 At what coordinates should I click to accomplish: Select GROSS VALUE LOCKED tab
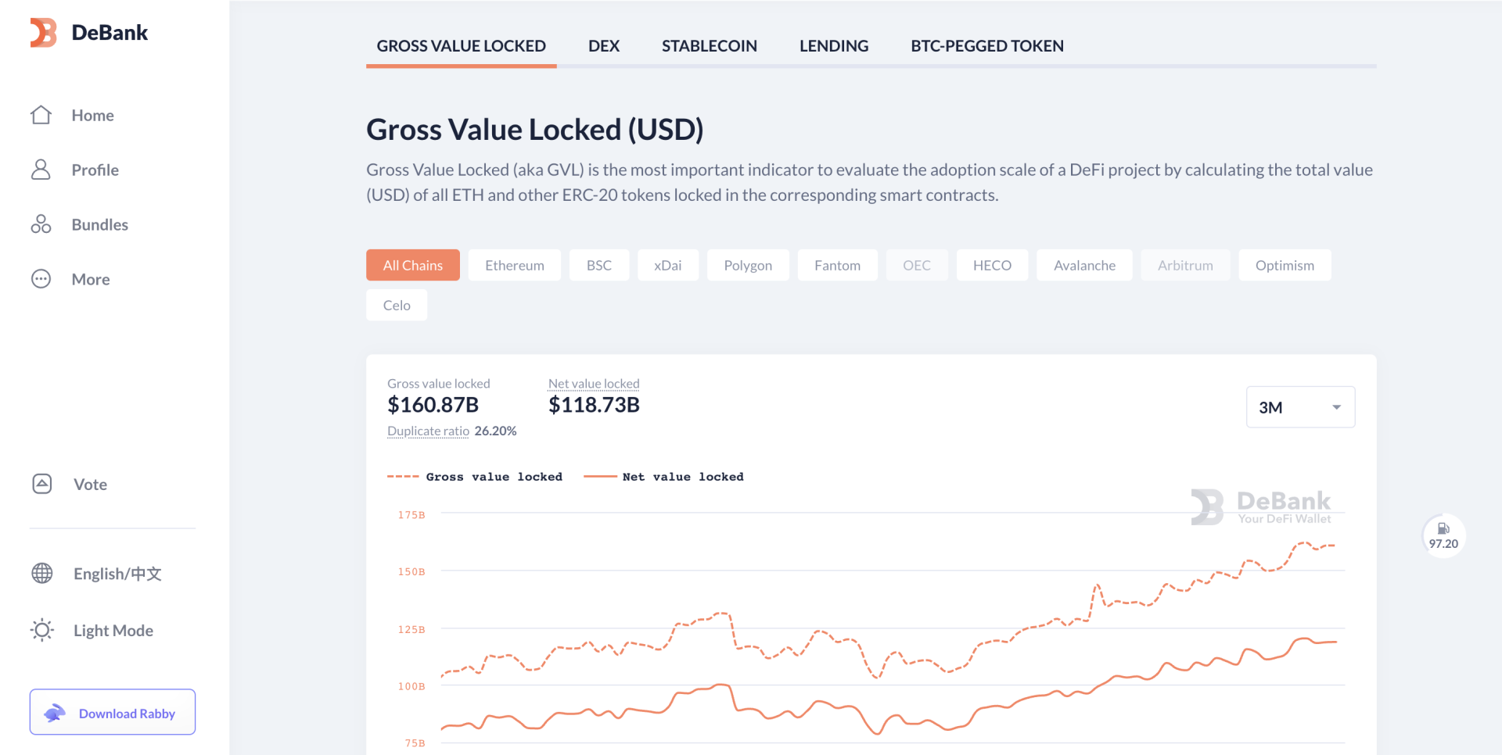coord(462,46)
